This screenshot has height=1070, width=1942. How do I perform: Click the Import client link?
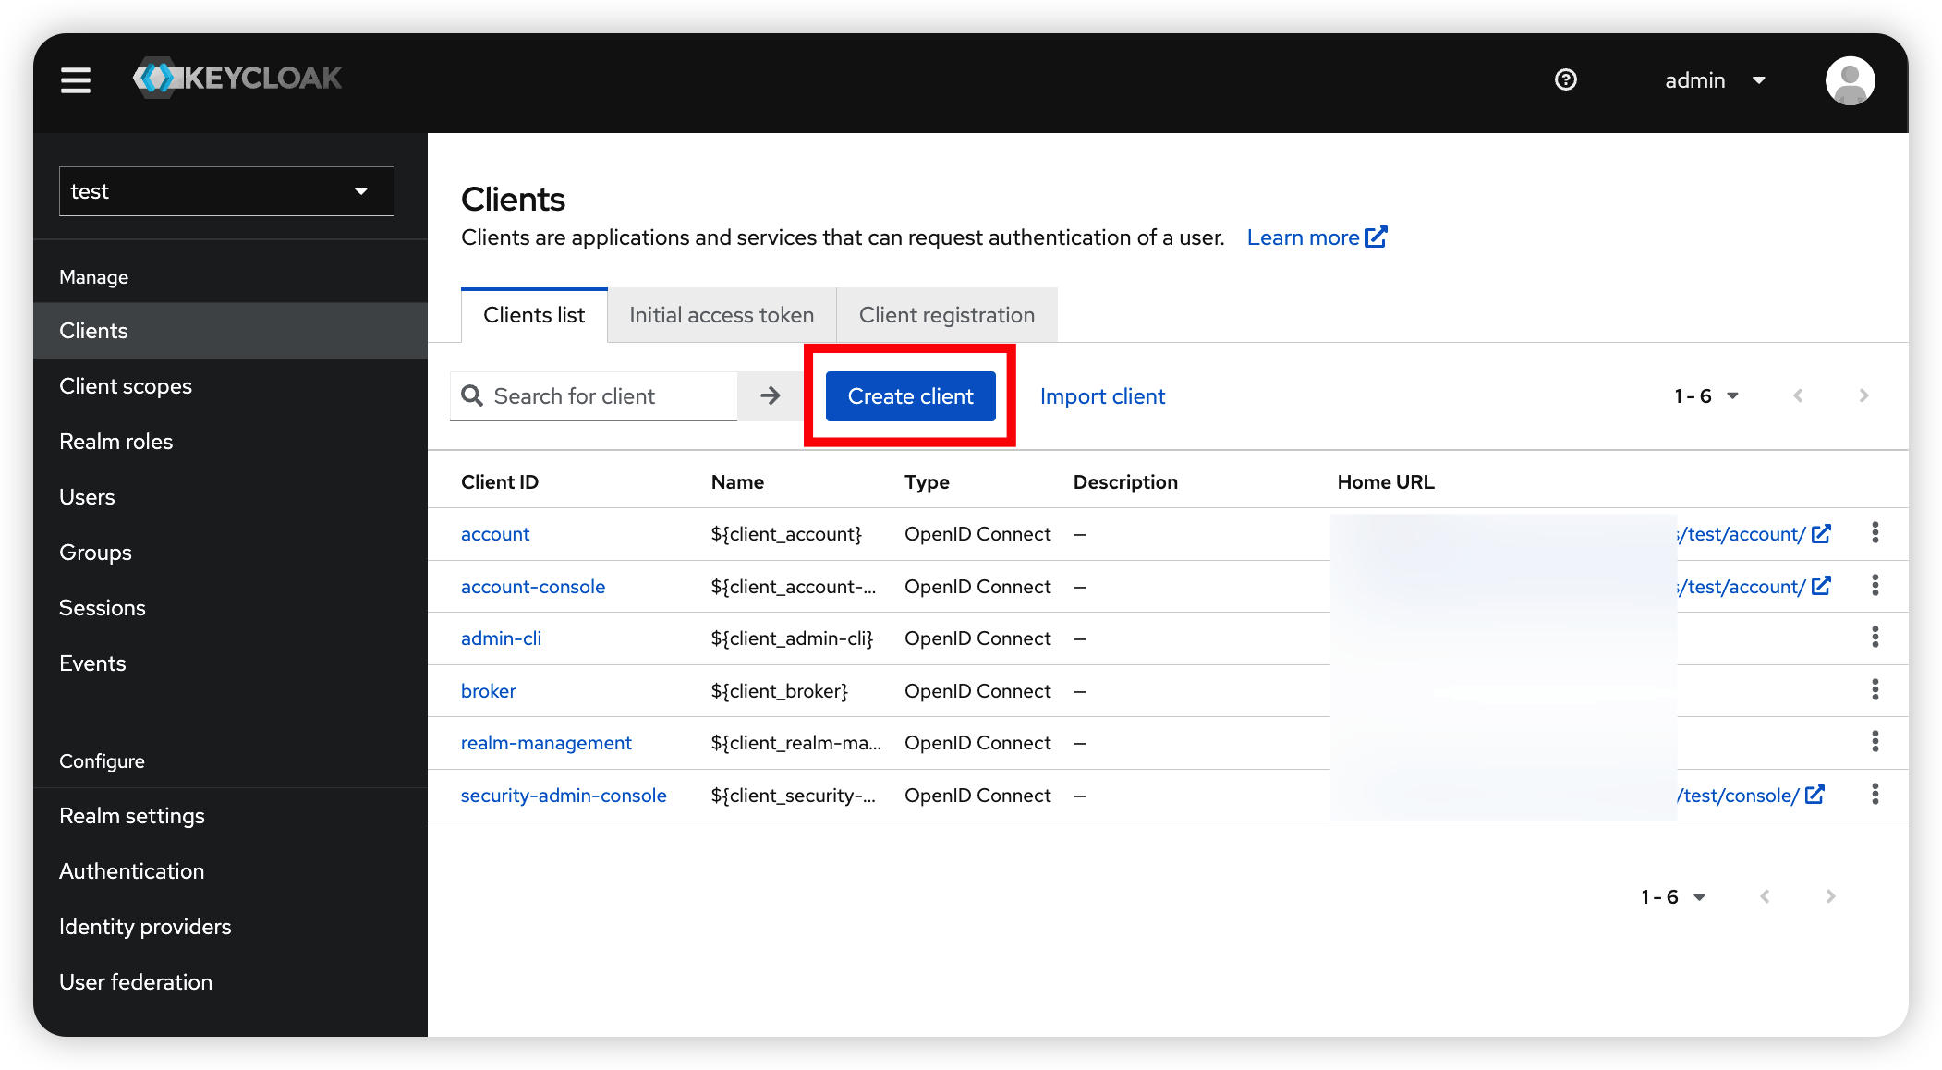click(1102, 396)
